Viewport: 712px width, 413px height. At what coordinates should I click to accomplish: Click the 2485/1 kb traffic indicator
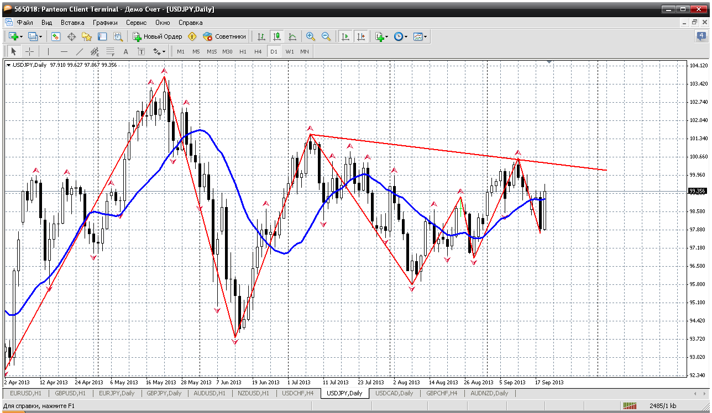[x=662, y=406]
